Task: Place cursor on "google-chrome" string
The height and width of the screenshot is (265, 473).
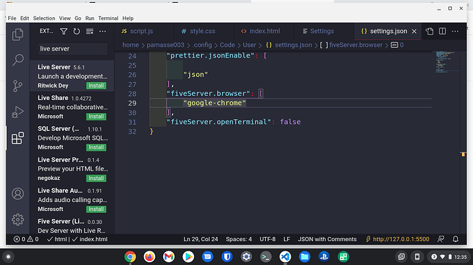Action: 215,103
